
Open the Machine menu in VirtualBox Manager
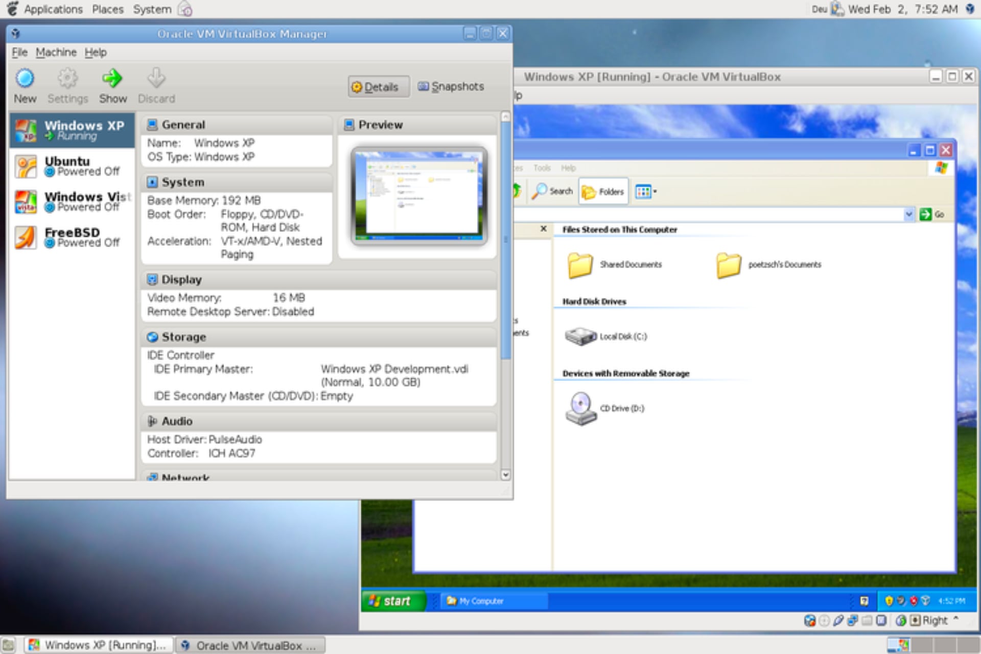56,52
